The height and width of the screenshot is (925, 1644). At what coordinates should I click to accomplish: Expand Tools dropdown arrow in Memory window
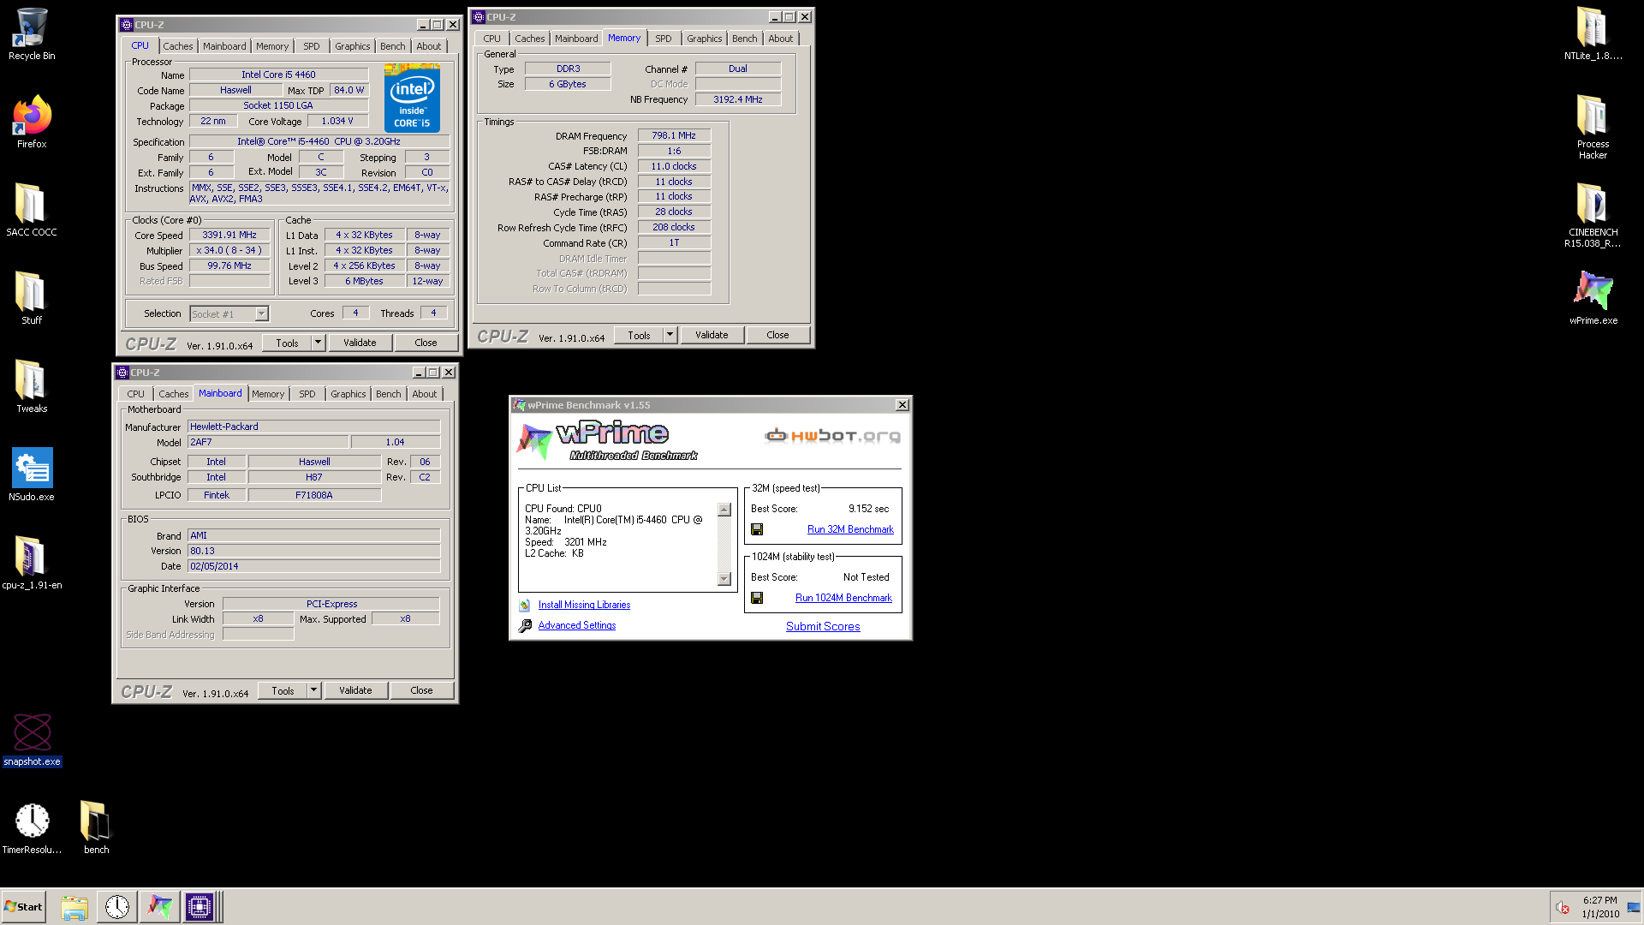[670, 335]
